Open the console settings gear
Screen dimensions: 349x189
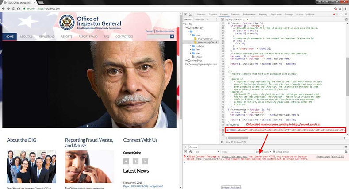(346, 152)
